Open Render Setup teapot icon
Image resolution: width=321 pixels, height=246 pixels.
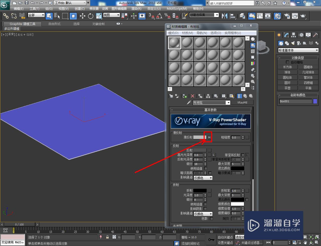click(x=287, y=16)
